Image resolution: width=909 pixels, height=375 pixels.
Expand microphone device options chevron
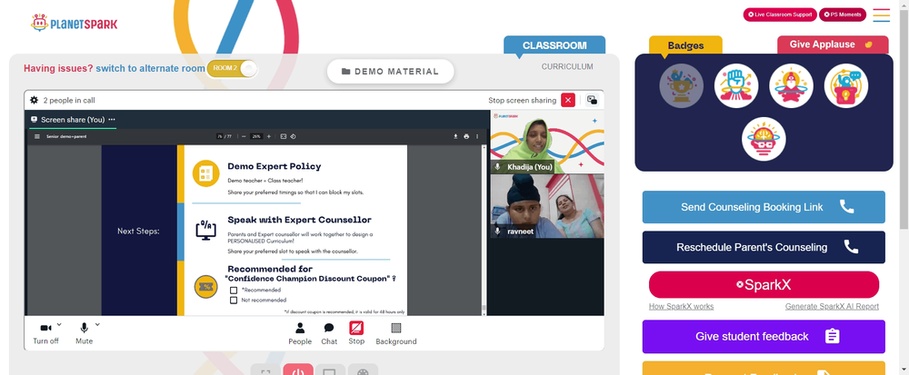coord(97,325)
